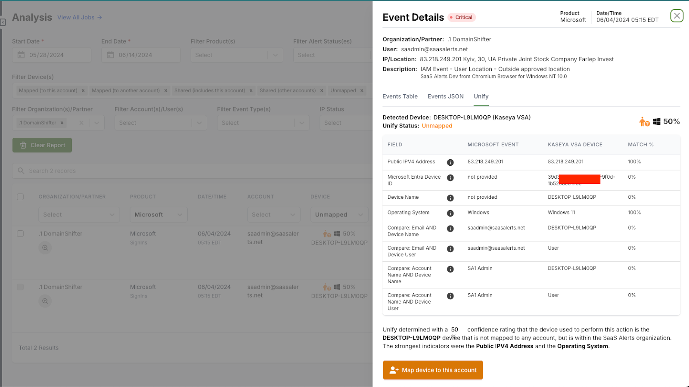
Task: Check the second .1 DomainShifter row checkbox
Action: [20, 287]
